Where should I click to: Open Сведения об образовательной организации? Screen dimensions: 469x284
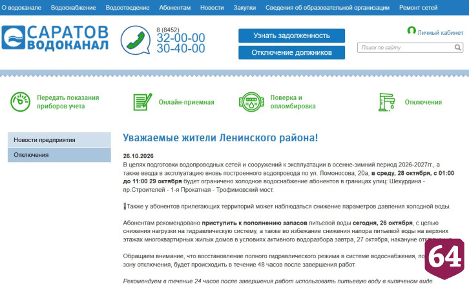328,8
